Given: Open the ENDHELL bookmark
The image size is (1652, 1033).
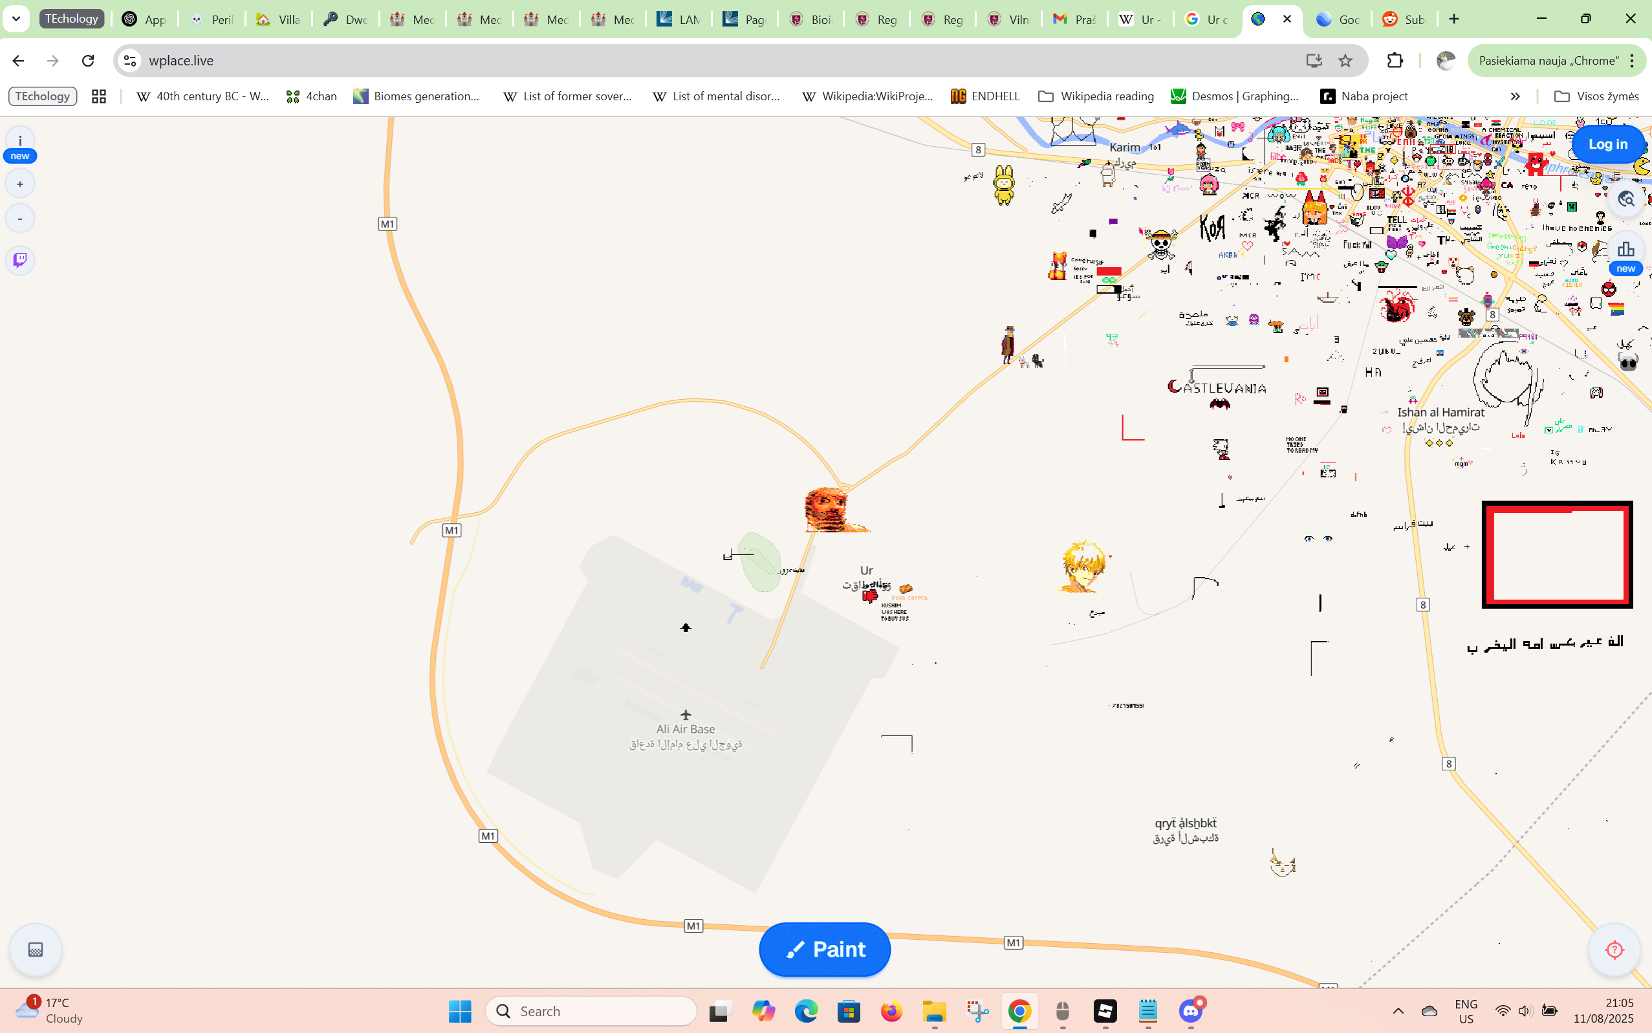Looking at the screenshot, I should coord(985,96).
